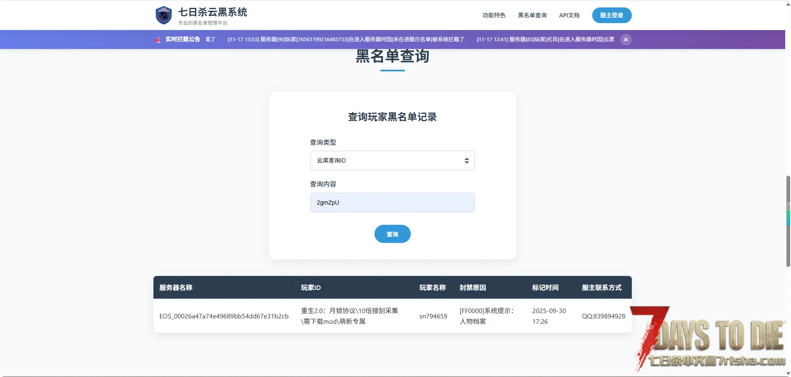Viewport: 791px width, 377px height.
Task: Click the shield logo icon
Action: tap(164, 15)
